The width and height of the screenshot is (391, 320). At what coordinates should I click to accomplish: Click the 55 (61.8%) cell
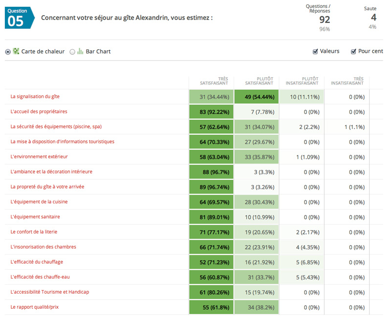click(211, 307)
